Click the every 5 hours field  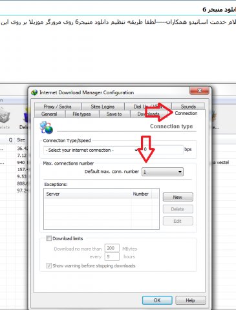click(112, 256)
